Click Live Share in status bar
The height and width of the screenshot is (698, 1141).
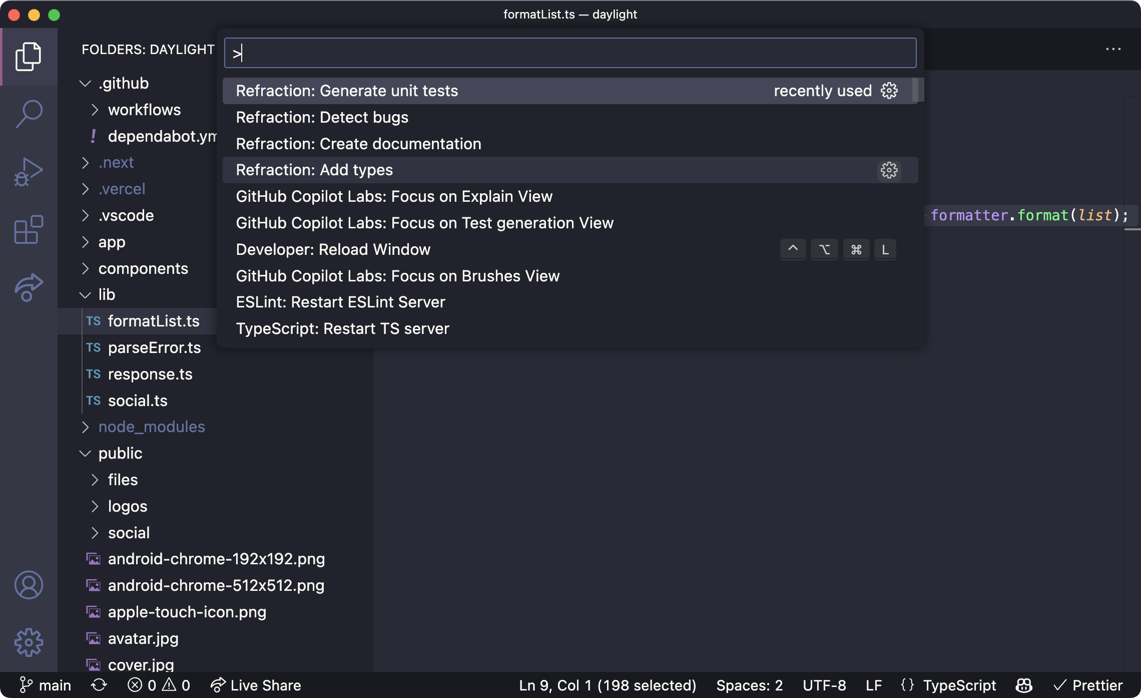click(256, 685)
